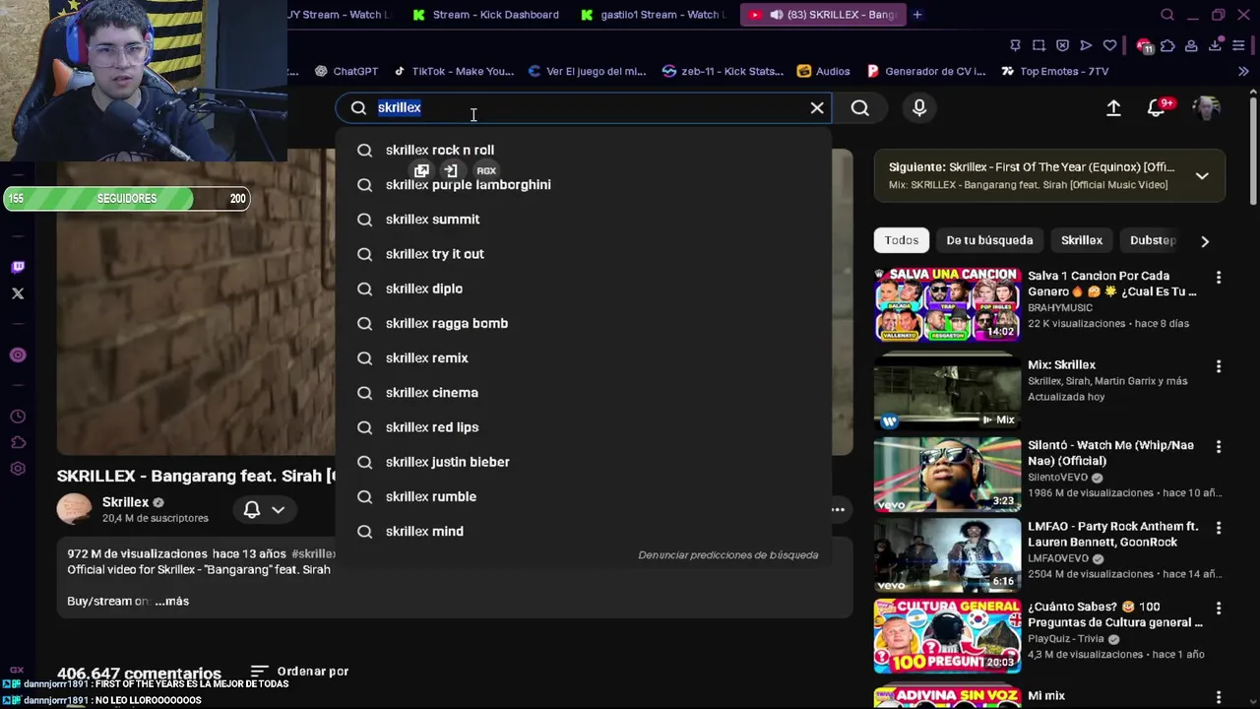Viewport: 1260px width, 709px height.
Task: Open options for Silentó Watch Me video
Action: pyautogui.click(x=1219, y=447)
